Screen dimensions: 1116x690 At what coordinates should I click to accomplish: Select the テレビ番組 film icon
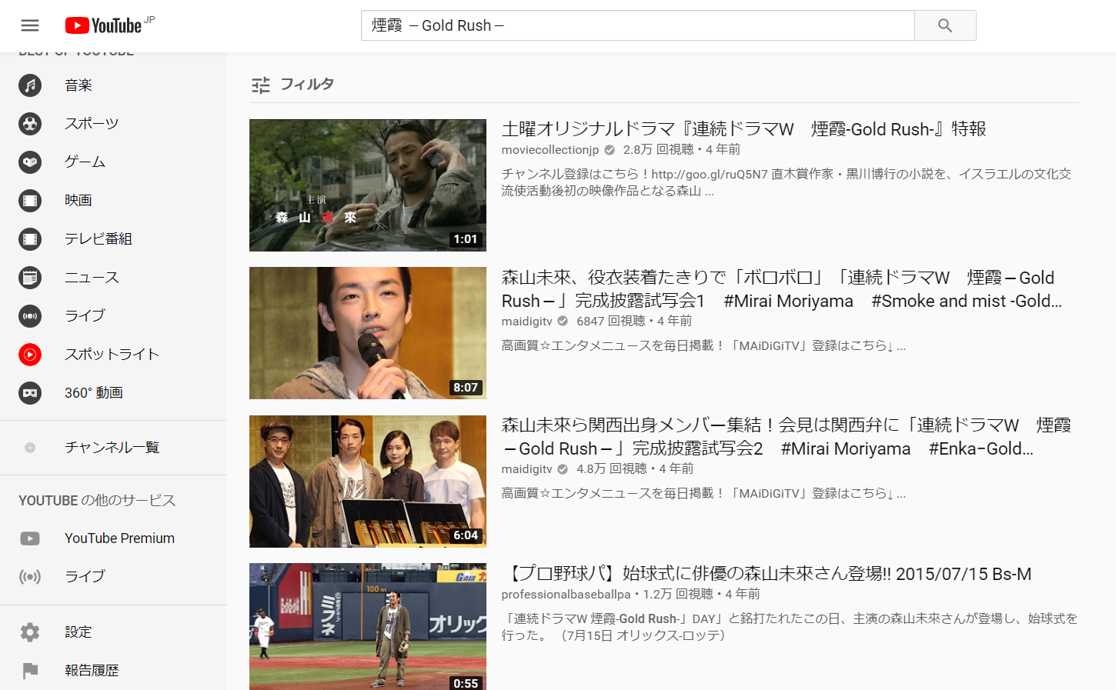pos(30,239)
